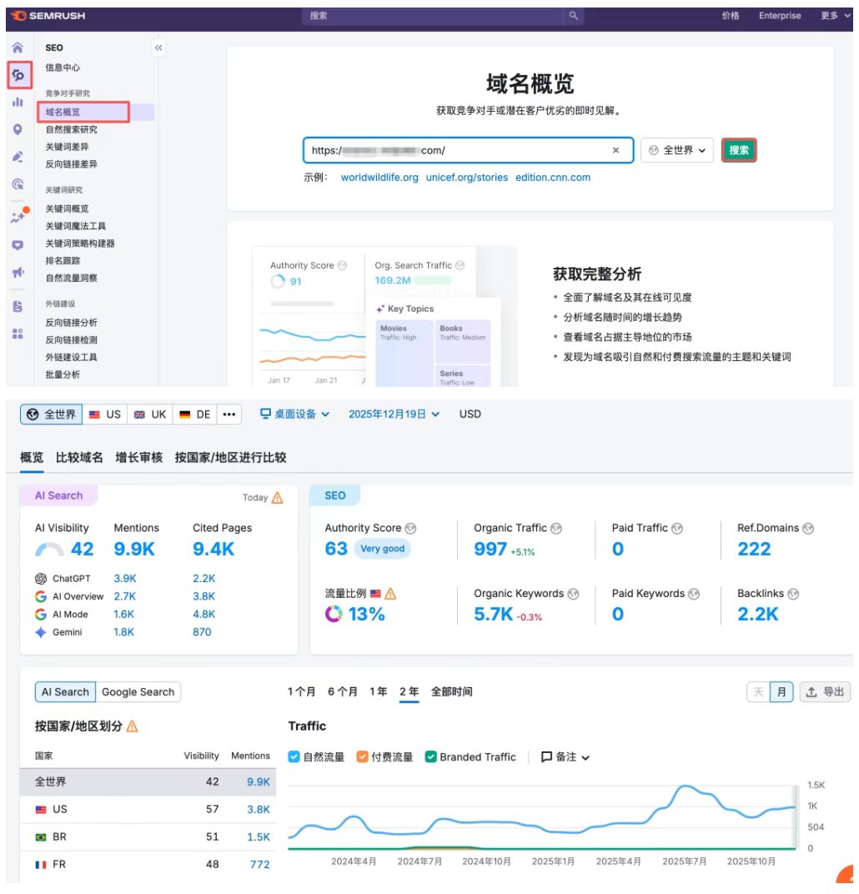
Task: Open more countries with three-dot button
Action: (x=229, y=414)
